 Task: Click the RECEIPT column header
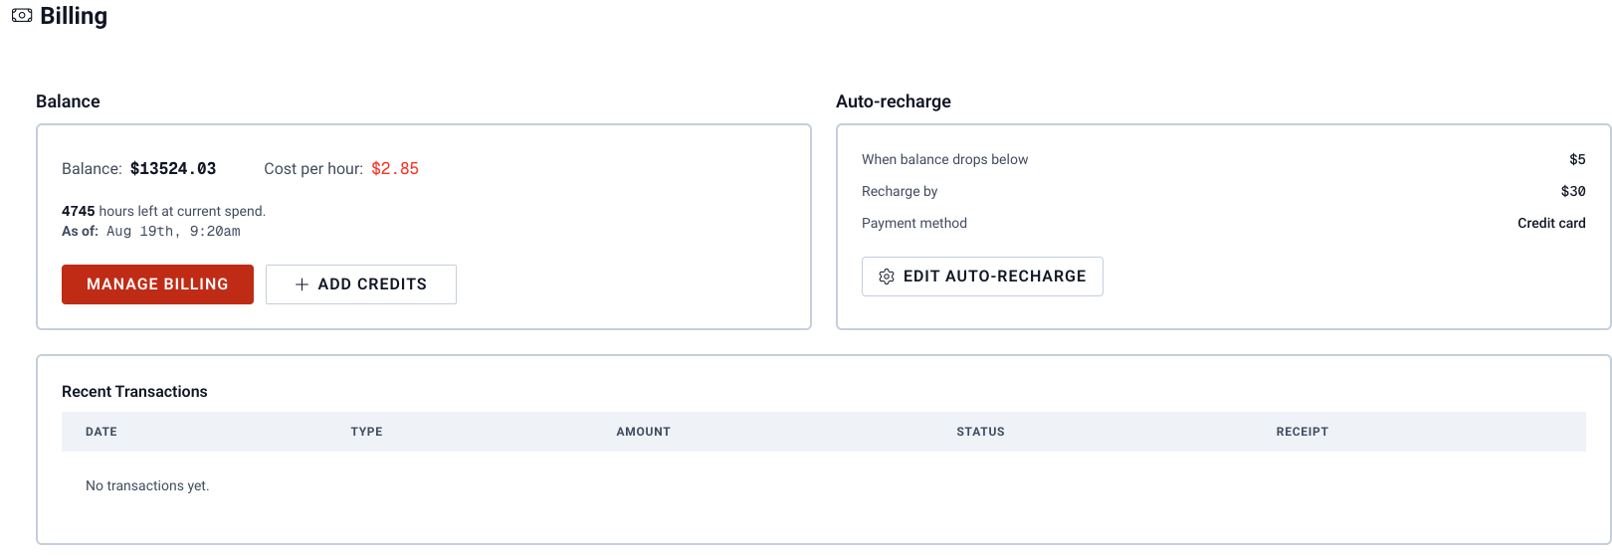pos(1303,432)
